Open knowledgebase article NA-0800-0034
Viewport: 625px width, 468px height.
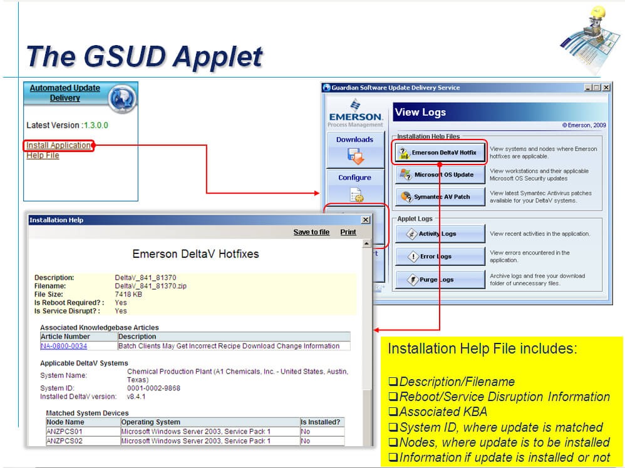click(x=64, y=346)
